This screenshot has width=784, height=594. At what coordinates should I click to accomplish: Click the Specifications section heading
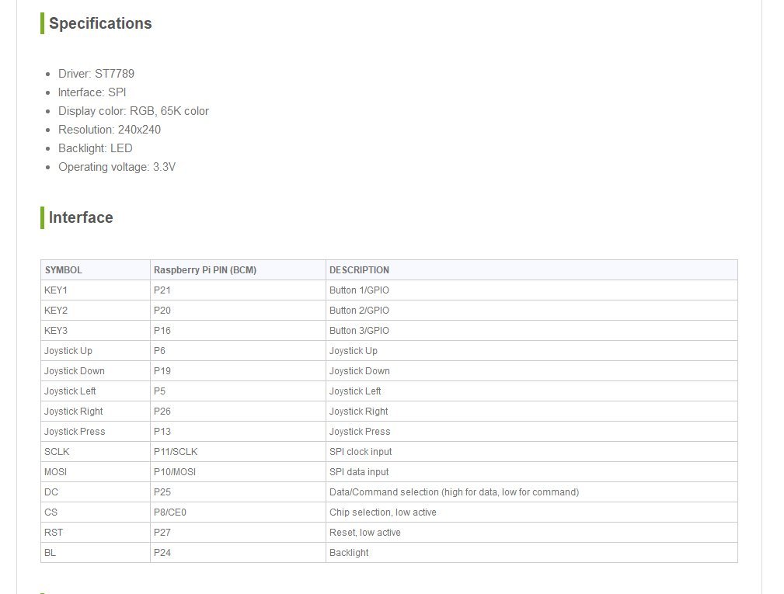click(x=100, y=23)
